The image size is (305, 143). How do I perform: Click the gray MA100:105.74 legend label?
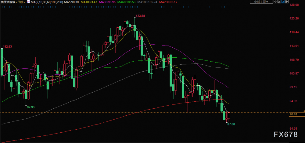(x=148, y=2)
